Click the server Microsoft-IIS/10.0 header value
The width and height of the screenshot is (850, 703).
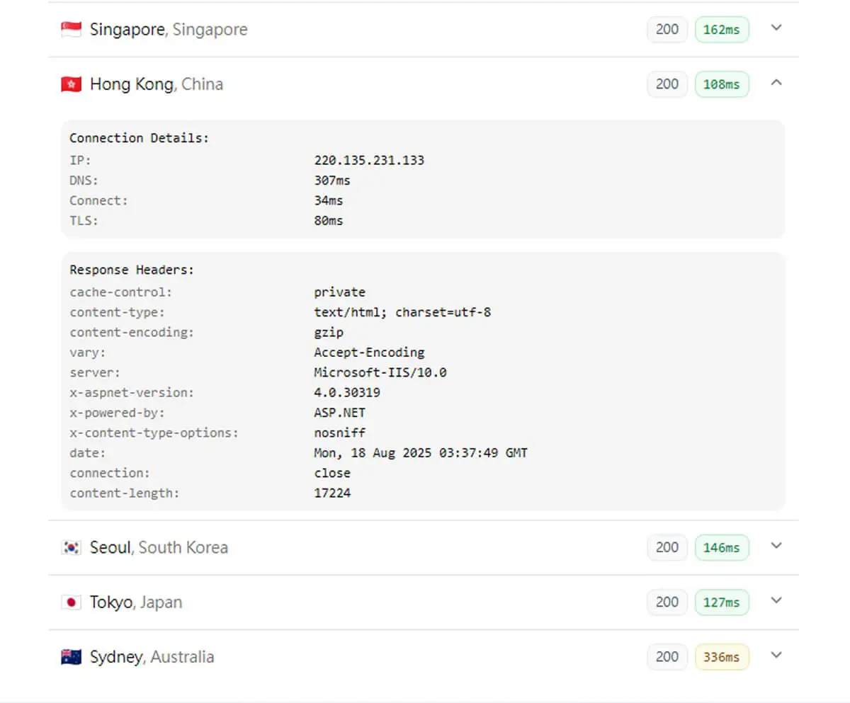380,372
